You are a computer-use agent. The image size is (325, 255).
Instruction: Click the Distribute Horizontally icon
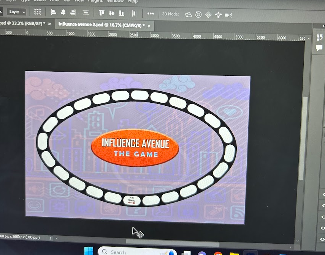pyautogui.click(x=134, y=14)
